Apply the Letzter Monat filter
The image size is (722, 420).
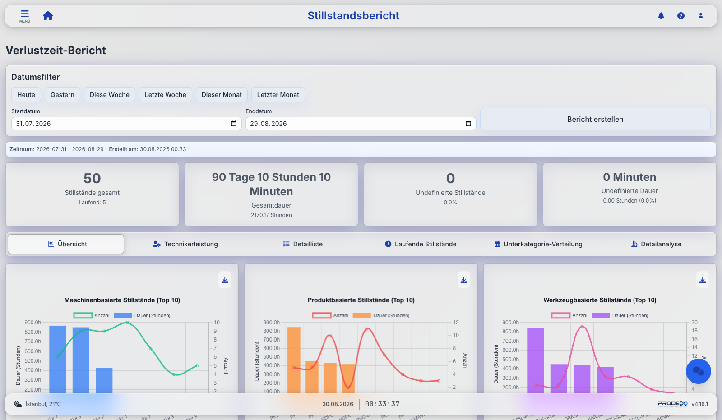click(278, 95)
